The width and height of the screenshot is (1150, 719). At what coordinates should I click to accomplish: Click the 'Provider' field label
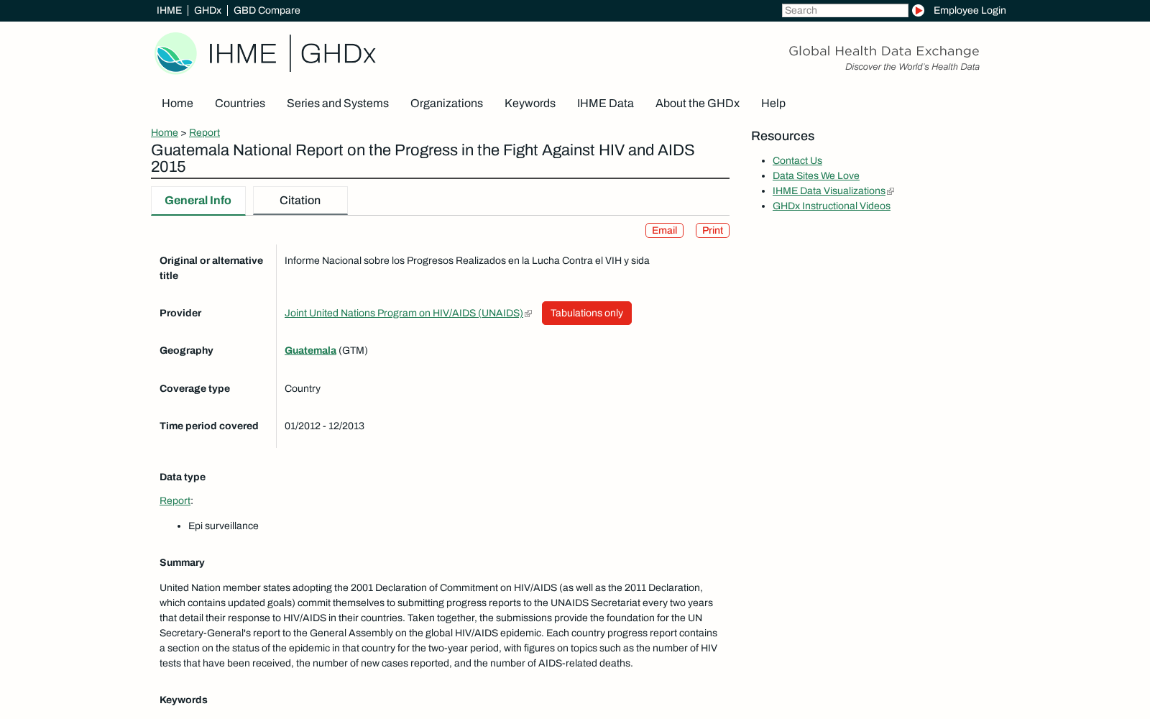(180, 313)
